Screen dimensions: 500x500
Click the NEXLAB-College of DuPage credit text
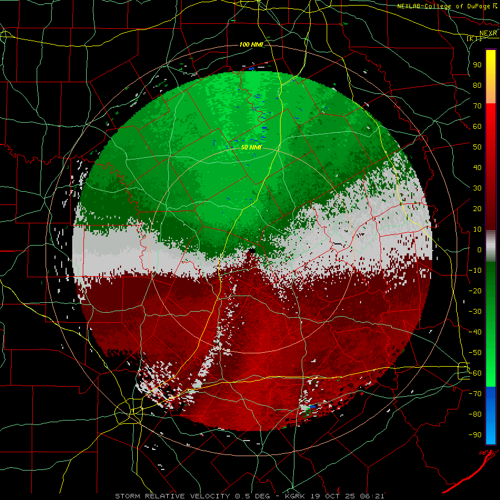pos(443,6)
